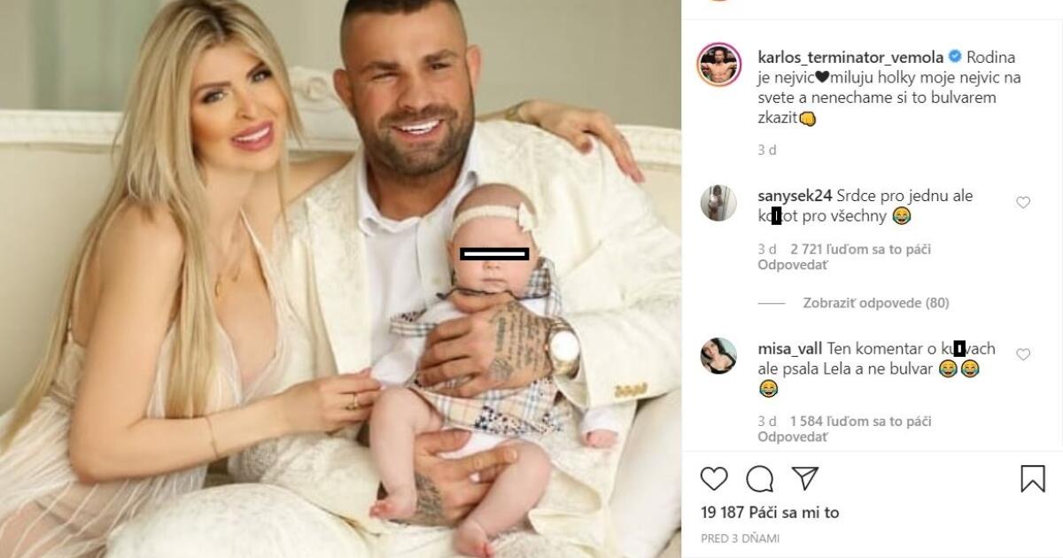The width and height of the screenshot is (1063, 558).
Task: Open misa_vall's avatar
Action: (x=718, y=354)
